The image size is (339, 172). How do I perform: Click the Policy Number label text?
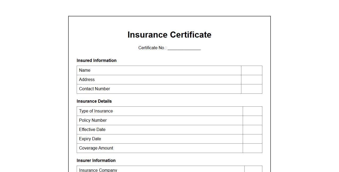click(93, 120)
